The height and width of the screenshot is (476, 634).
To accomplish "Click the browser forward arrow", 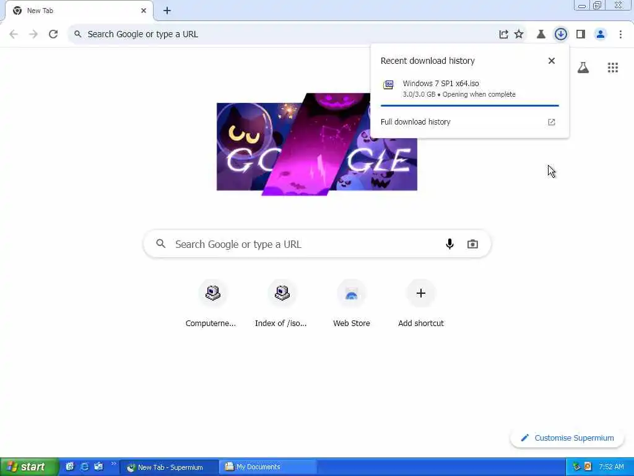I will click(33, 35).
